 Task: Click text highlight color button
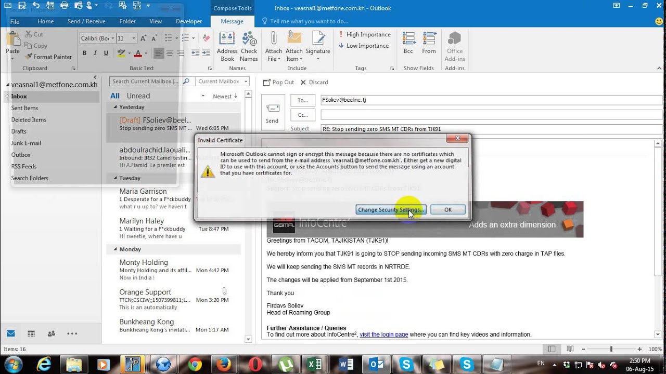point(121,53)
